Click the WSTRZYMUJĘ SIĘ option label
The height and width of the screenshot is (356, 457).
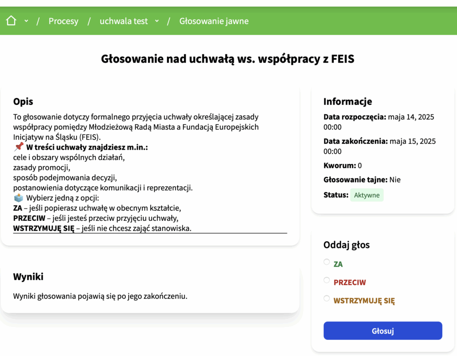click(364, 301)
